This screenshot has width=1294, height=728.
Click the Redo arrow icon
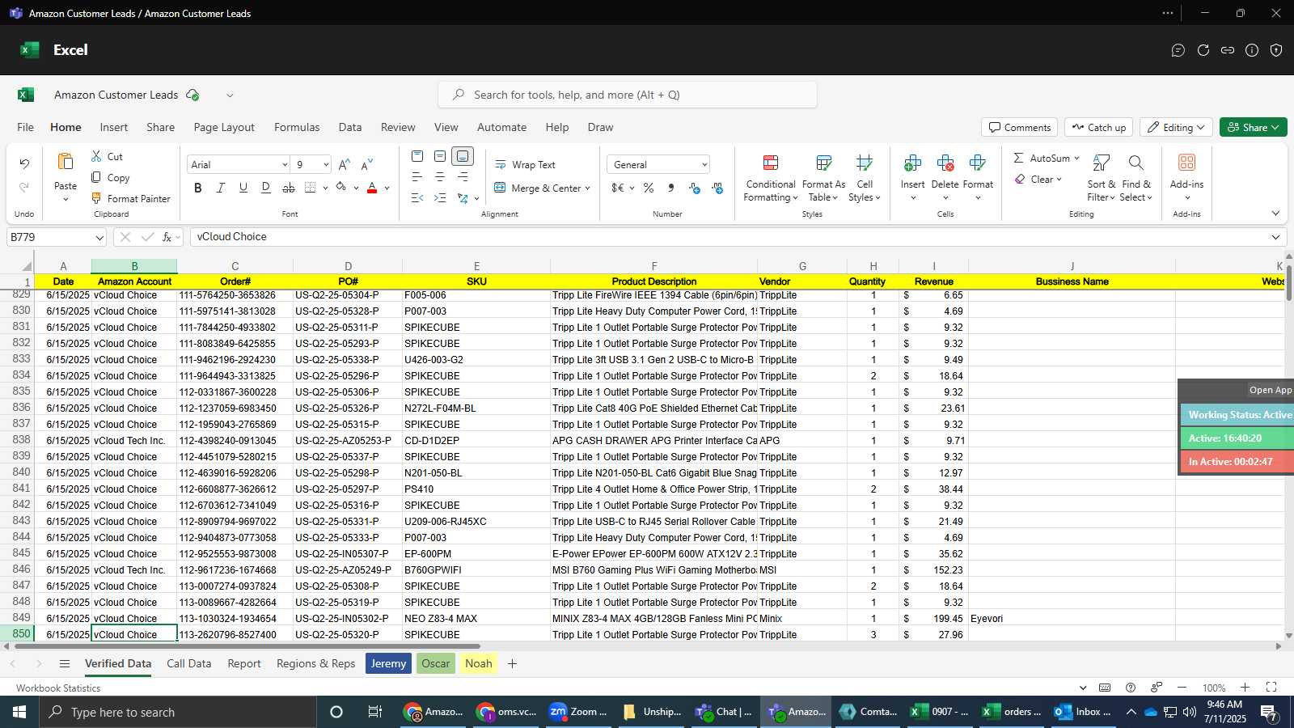click(24, 188)
